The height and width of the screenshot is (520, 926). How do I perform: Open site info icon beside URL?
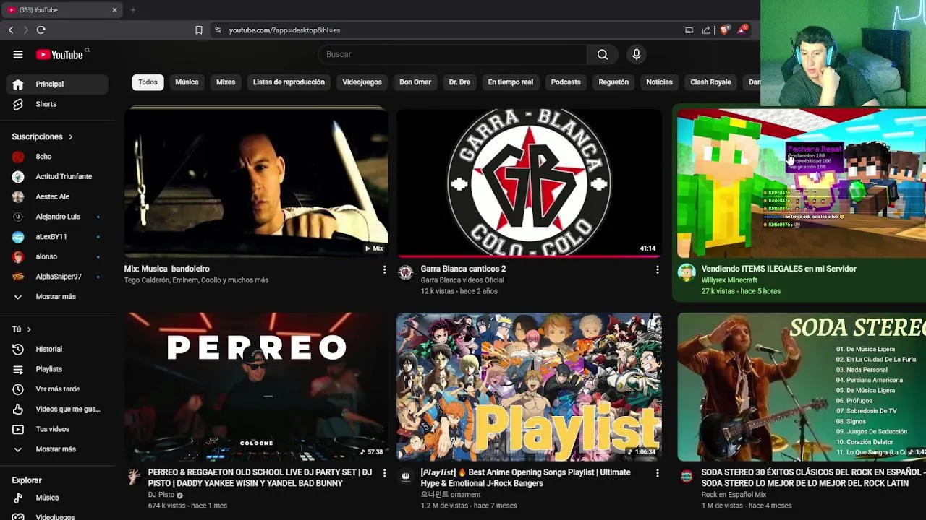[218, 30]
